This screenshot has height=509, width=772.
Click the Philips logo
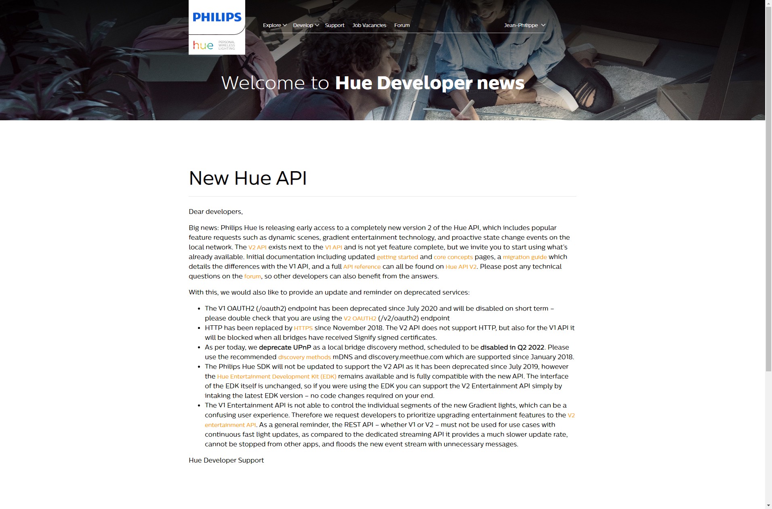click(x=217, y=17)
